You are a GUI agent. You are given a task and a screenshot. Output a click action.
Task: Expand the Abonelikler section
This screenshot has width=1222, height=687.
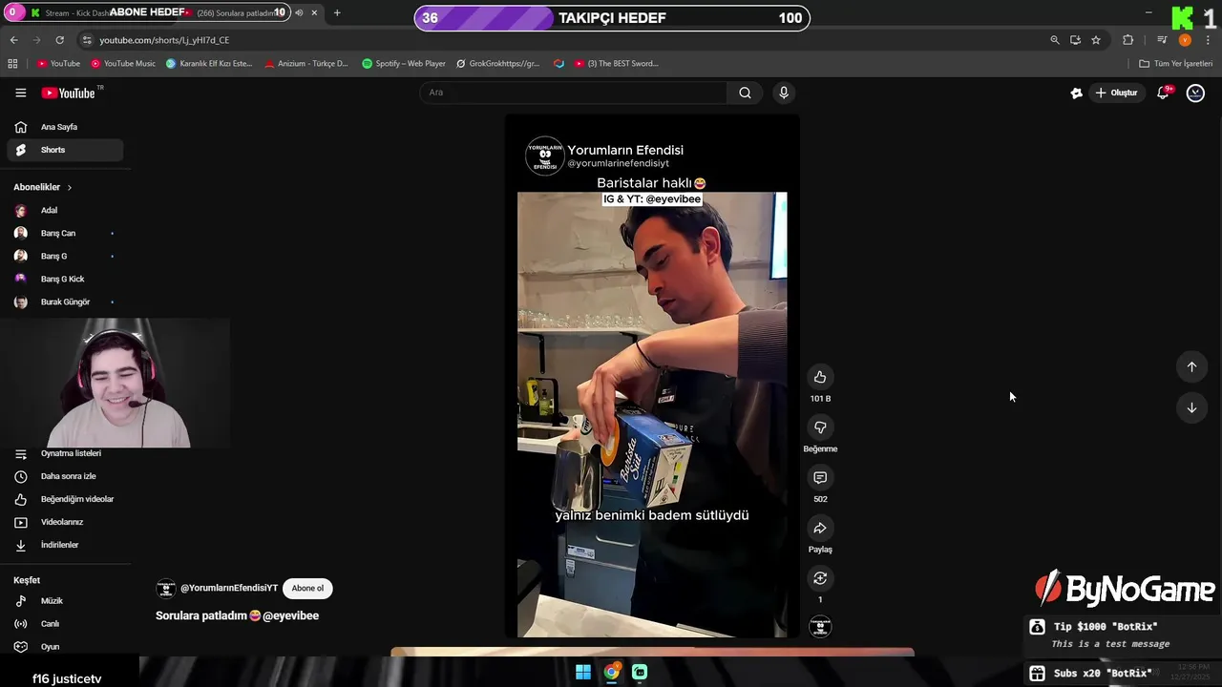click(x=43, y=187)
